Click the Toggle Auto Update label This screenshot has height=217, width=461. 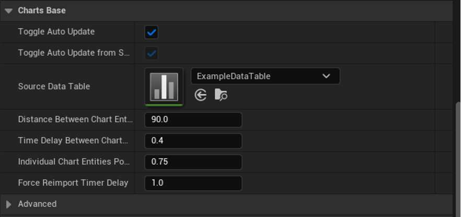56,32
